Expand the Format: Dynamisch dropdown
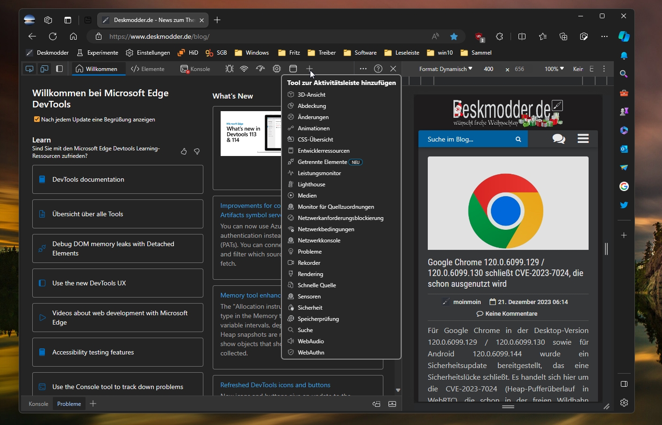The height and width of the screenshot is (425, 662). click(446, 69)
